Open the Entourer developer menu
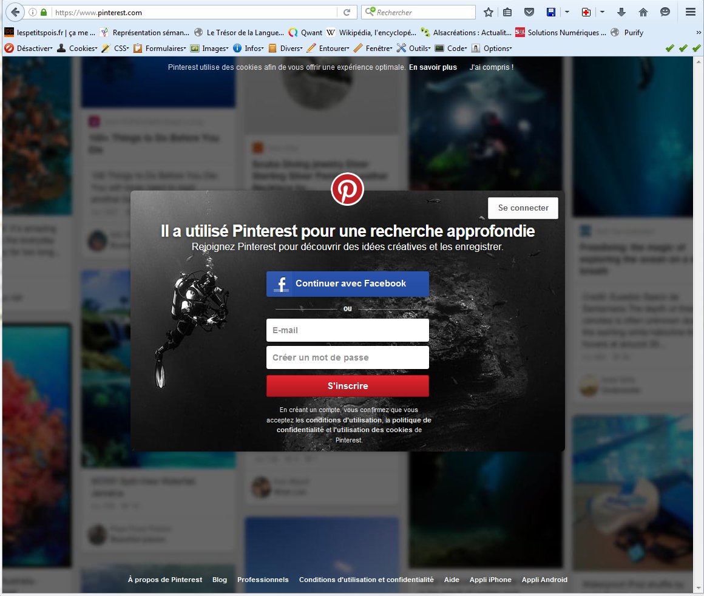Screen dimensions: 704x596 (x=328, y=48)
